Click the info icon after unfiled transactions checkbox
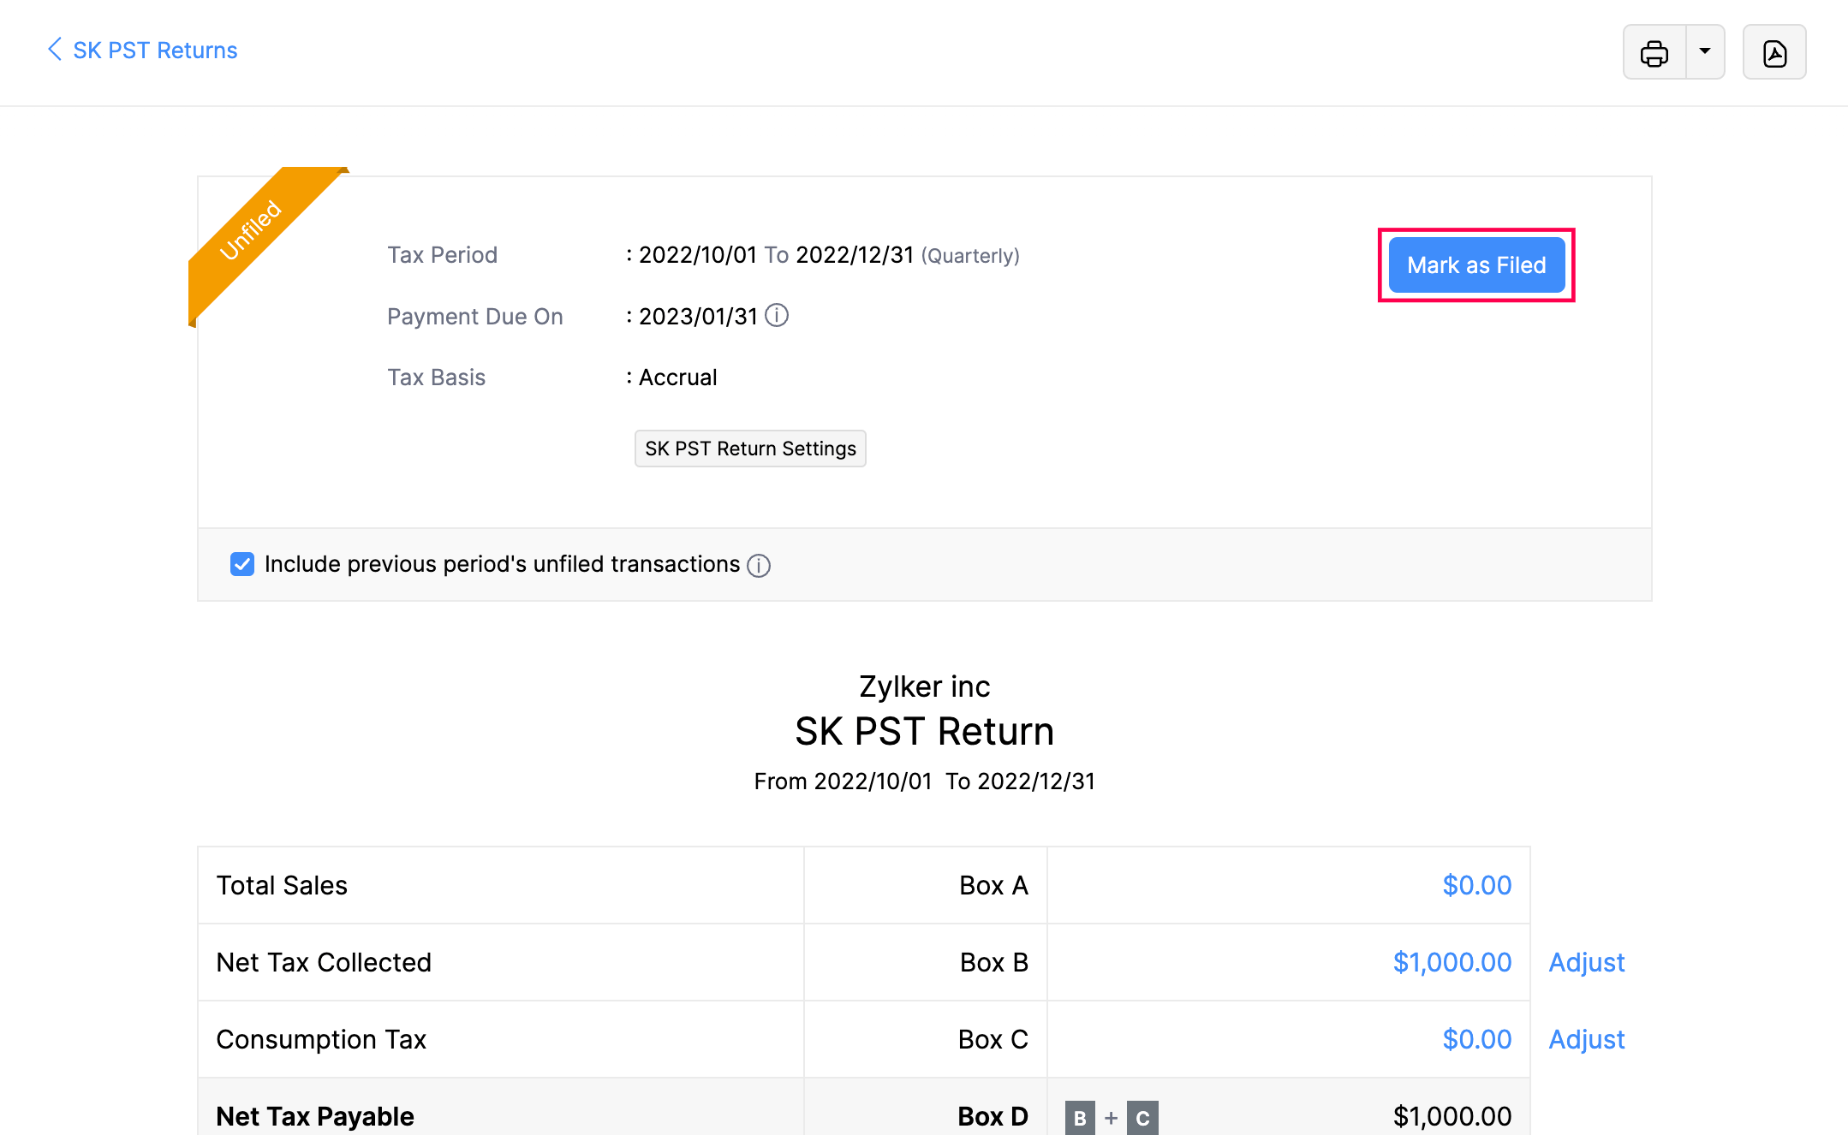 click(759, 566)
